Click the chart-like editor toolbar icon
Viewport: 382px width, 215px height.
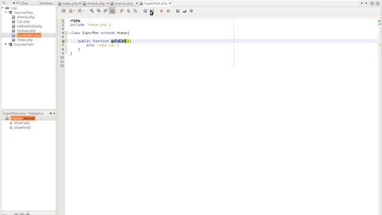click(184, 11)
